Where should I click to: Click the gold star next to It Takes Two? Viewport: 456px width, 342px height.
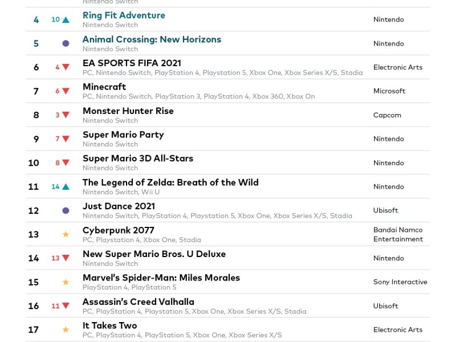(66, 329)
